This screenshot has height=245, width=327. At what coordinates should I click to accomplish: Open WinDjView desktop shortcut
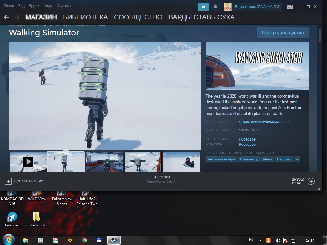[37, 197]
